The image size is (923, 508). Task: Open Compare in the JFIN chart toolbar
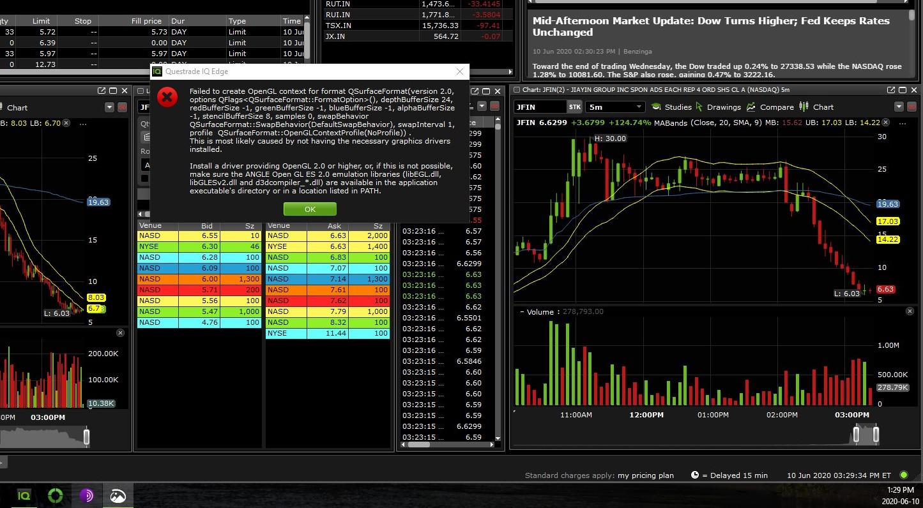click(770, 107)
